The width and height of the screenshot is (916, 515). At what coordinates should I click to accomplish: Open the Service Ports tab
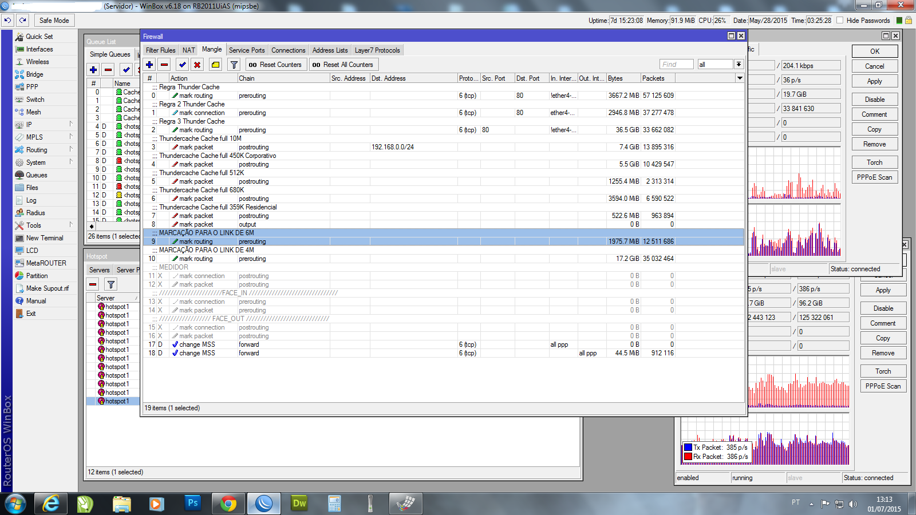pyautogui.click(x=247, y=50)
